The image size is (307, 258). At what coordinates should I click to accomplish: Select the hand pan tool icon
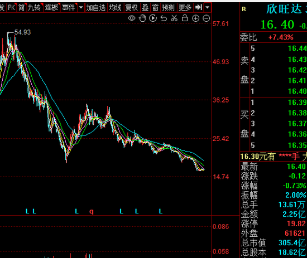142,18
